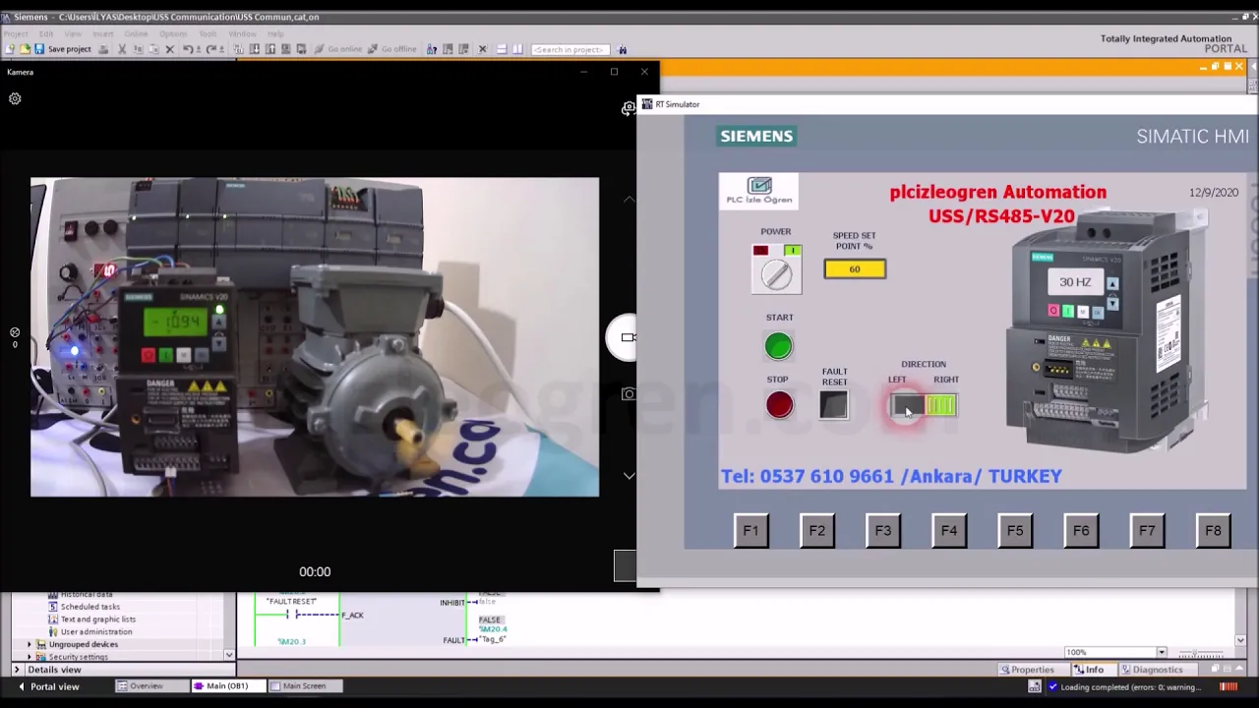Click the F4 key on HMI panel
The width and height of the screenshot is (1259, 708).
point(948,531)
